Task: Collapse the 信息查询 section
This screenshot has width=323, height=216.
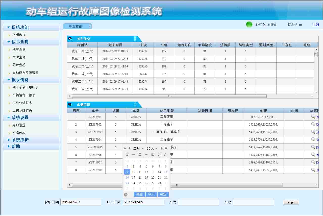Action: pos(20,42)
